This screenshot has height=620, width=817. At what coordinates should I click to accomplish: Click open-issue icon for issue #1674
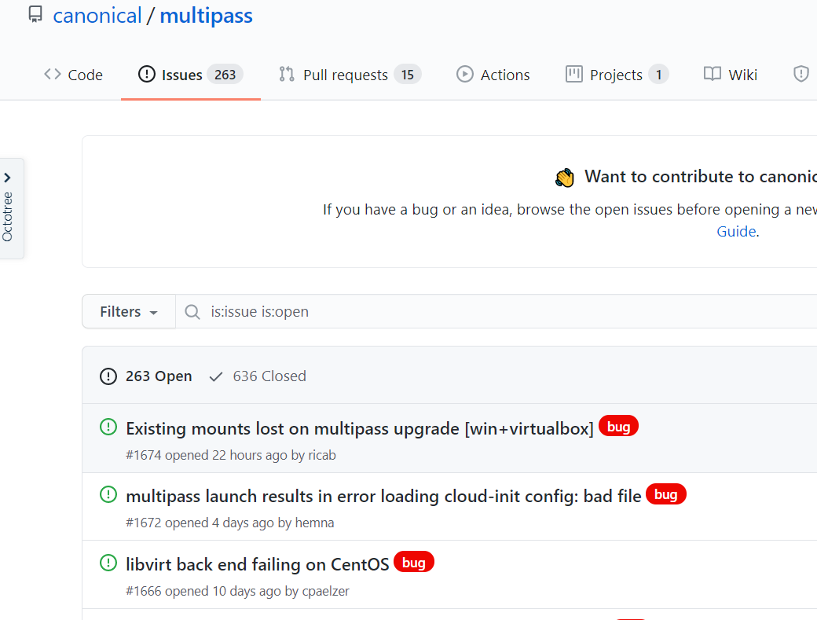pos(108,427)
